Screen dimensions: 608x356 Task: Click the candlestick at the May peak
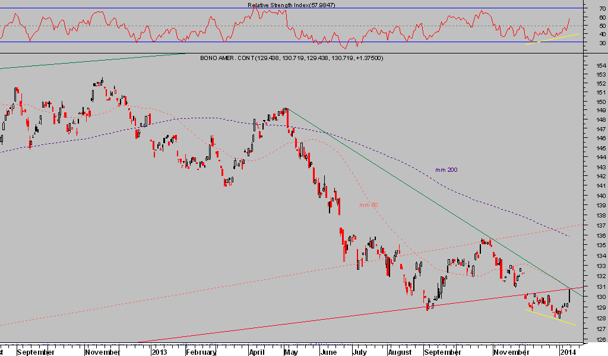coord(286,111)
